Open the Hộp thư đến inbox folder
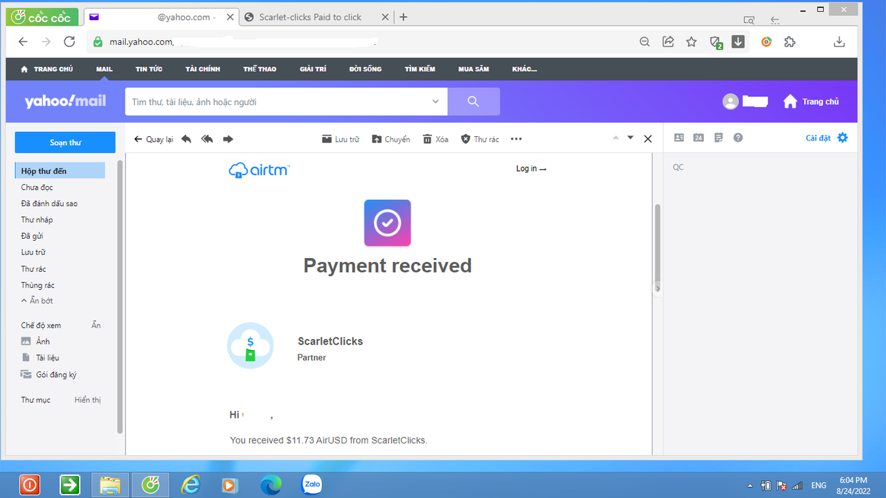Image resolution: width=886 pixels, height=498 pixels. coord(60,171)
